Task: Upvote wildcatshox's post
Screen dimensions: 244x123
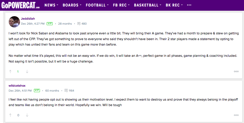Action: coord(10,115)
